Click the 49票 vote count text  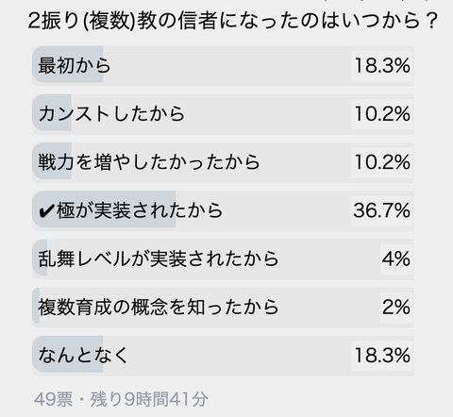[x=53, y=399]
